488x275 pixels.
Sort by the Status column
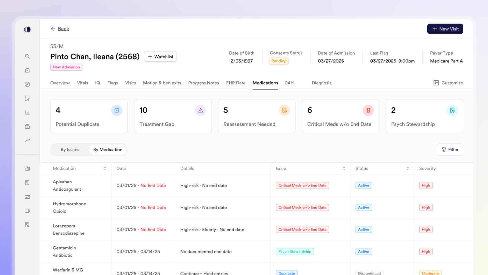(408, 168)
